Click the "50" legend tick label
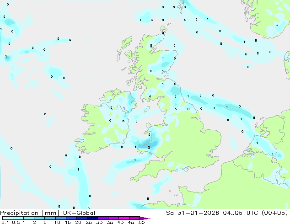290x224 pixels. 141,222
